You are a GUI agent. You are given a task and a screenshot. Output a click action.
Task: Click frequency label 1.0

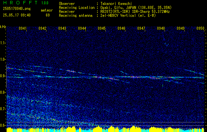pos(3,59)
